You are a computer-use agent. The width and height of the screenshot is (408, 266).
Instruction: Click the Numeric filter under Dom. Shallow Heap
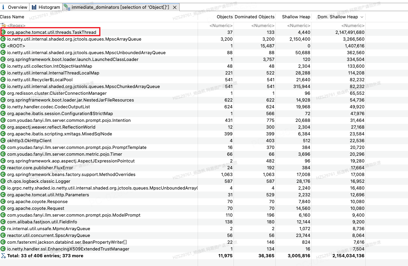click(x=353, y=25)
